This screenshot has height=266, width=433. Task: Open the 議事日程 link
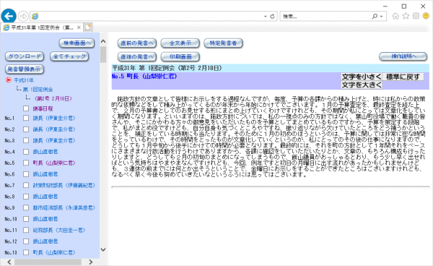click(43, 108)
